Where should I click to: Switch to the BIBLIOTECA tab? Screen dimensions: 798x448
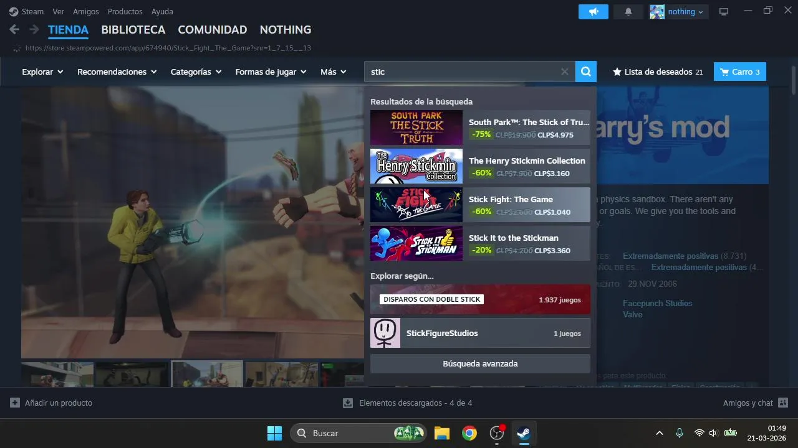pyautogui.click(x=133, y=29)
